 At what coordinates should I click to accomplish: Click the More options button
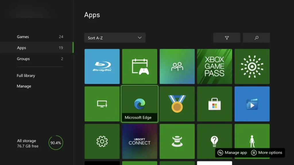pyautogui.click(x=267, y=153)
